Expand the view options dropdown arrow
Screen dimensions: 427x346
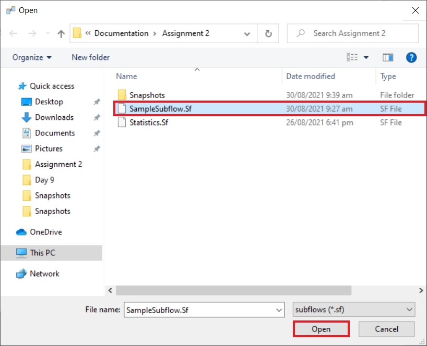click(366, 57)
